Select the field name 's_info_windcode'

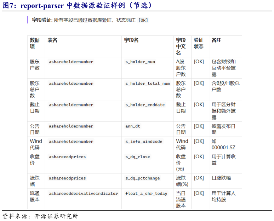click(144, 142)
